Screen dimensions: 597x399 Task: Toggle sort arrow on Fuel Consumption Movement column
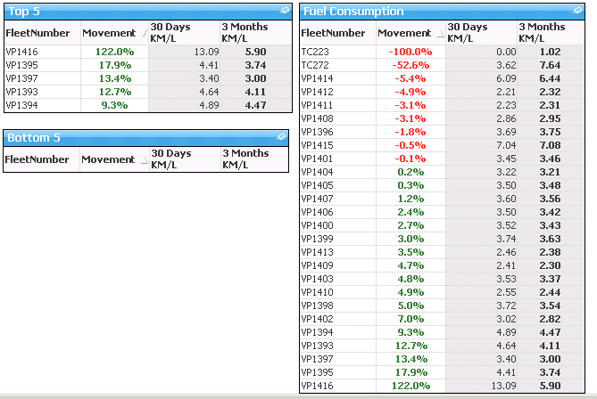(440, 34)
